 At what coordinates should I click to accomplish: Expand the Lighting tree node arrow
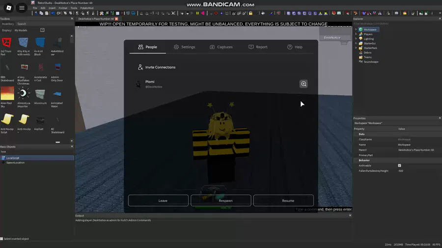[x=356, y=39]
